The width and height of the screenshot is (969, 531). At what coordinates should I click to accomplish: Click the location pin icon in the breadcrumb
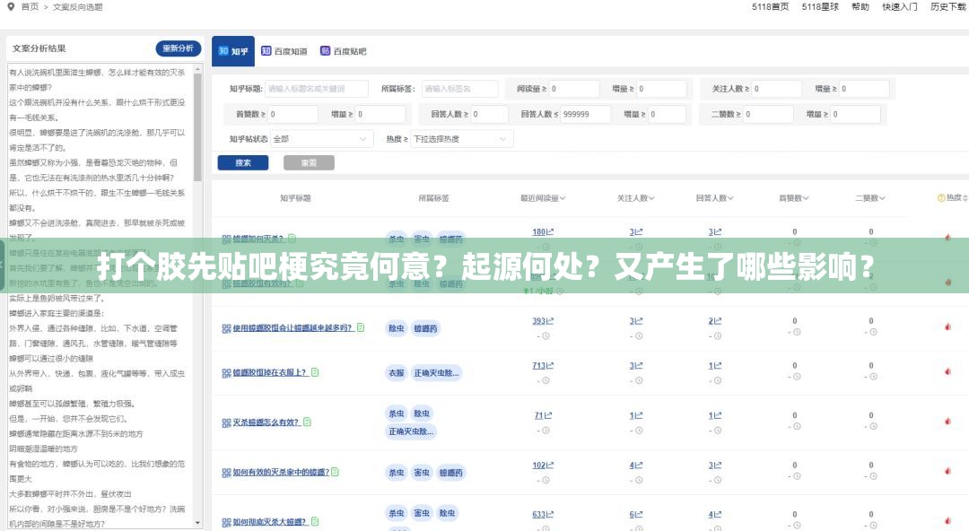click(9, 6)
